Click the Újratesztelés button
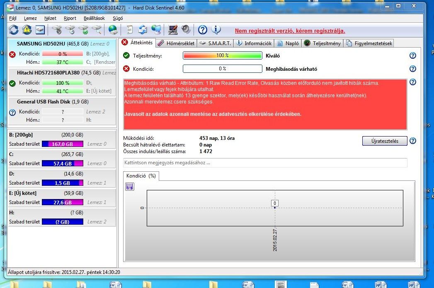The height and width of the screenshot is (288, 434). click(x=385, y=141)
